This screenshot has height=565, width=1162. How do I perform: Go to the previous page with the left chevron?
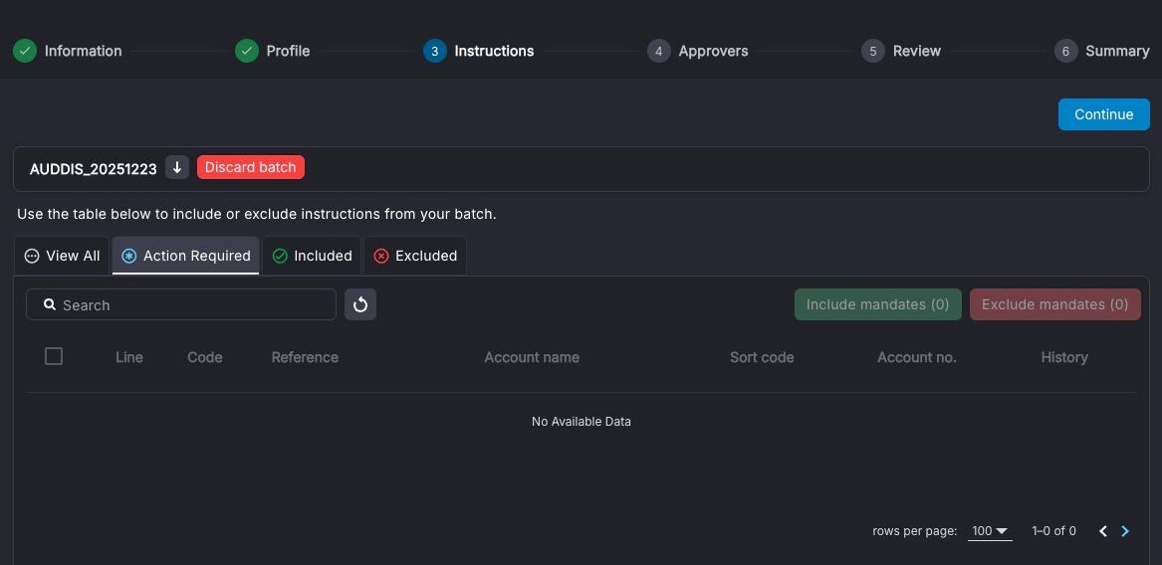1102,531
